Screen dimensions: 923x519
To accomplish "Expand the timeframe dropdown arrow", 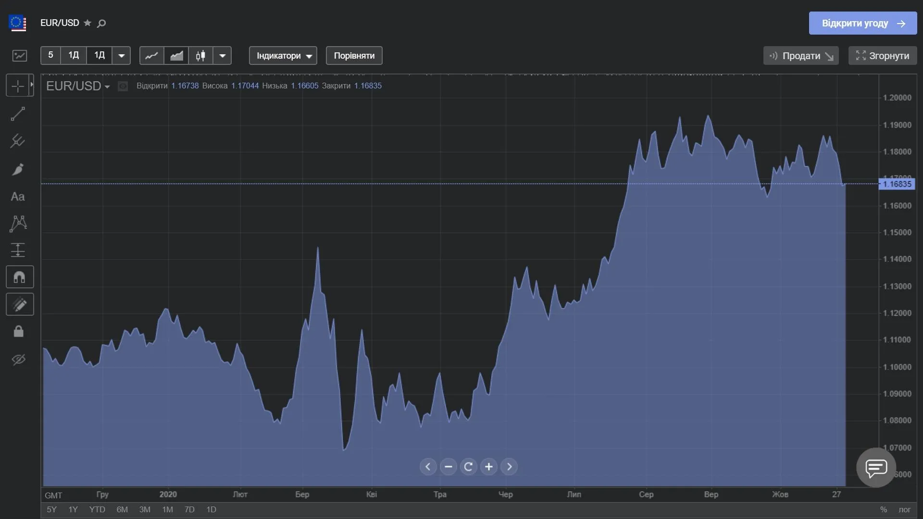I will (x=122, y=56).
